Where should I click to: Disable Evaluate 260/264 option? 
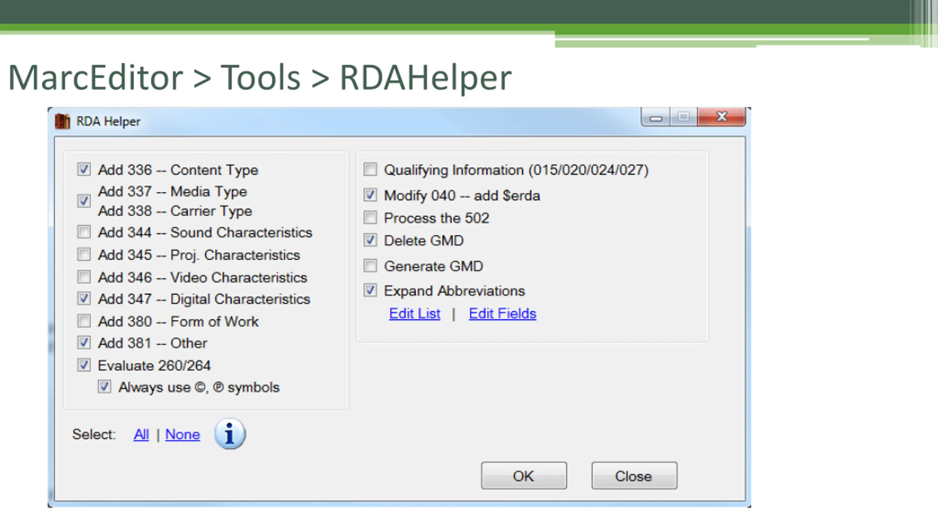coord(84,365)
